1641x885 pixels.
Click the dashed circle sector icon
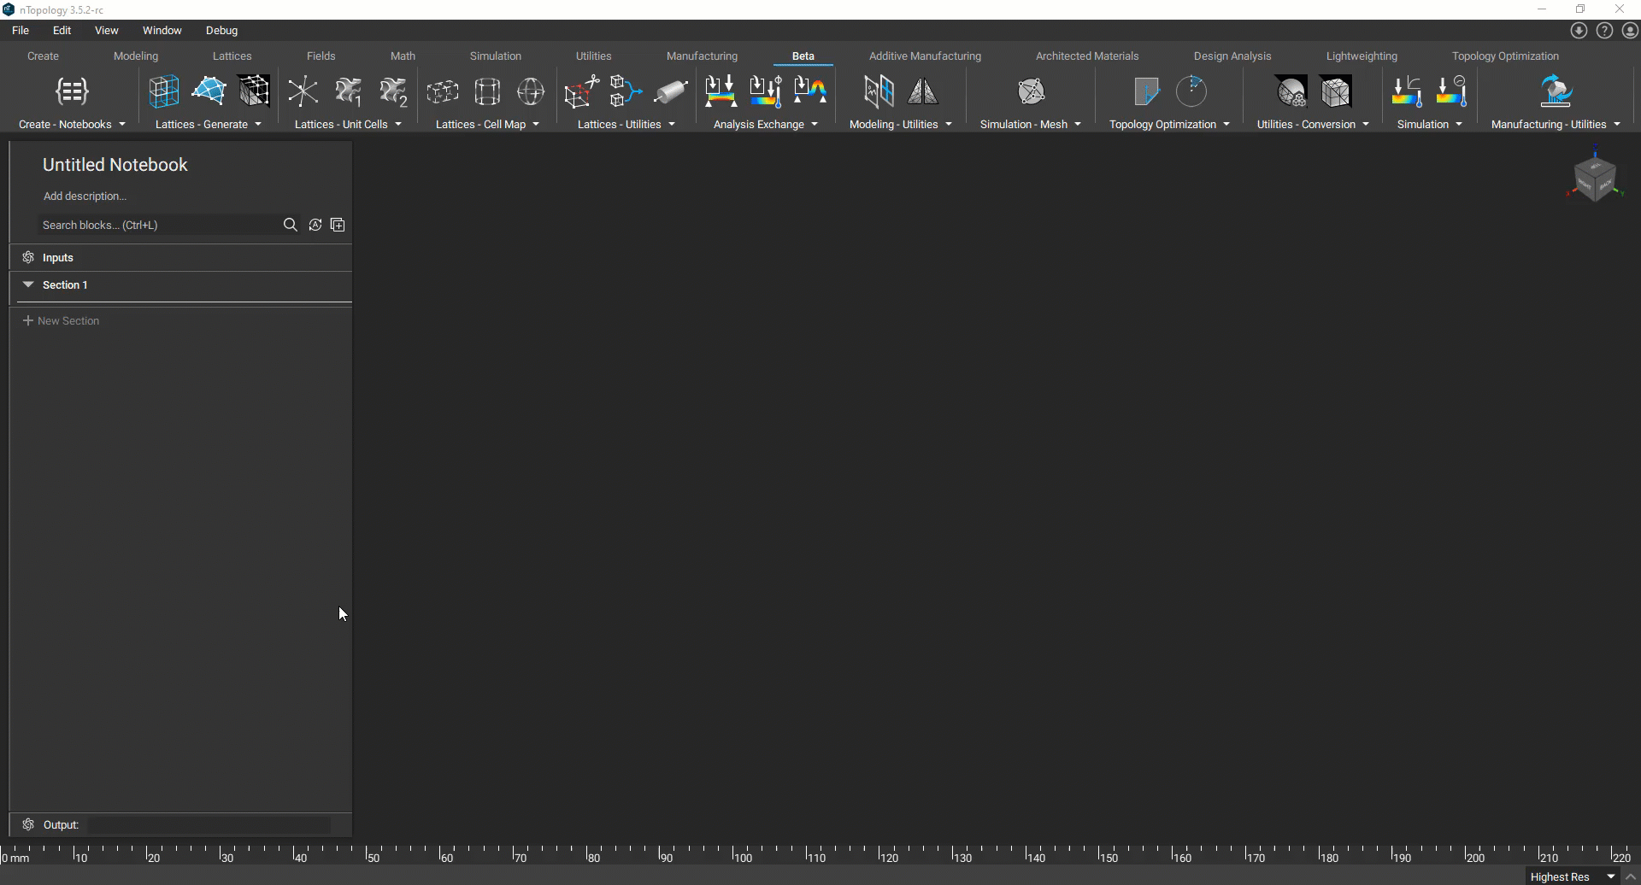coord(1191,91)
